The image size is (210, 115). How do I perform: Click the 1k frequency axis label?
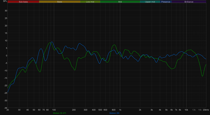tap(120, 110)
